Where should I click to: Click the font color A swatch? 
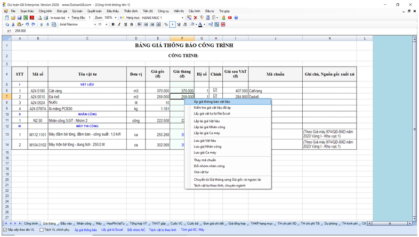[x=200, y=24]
